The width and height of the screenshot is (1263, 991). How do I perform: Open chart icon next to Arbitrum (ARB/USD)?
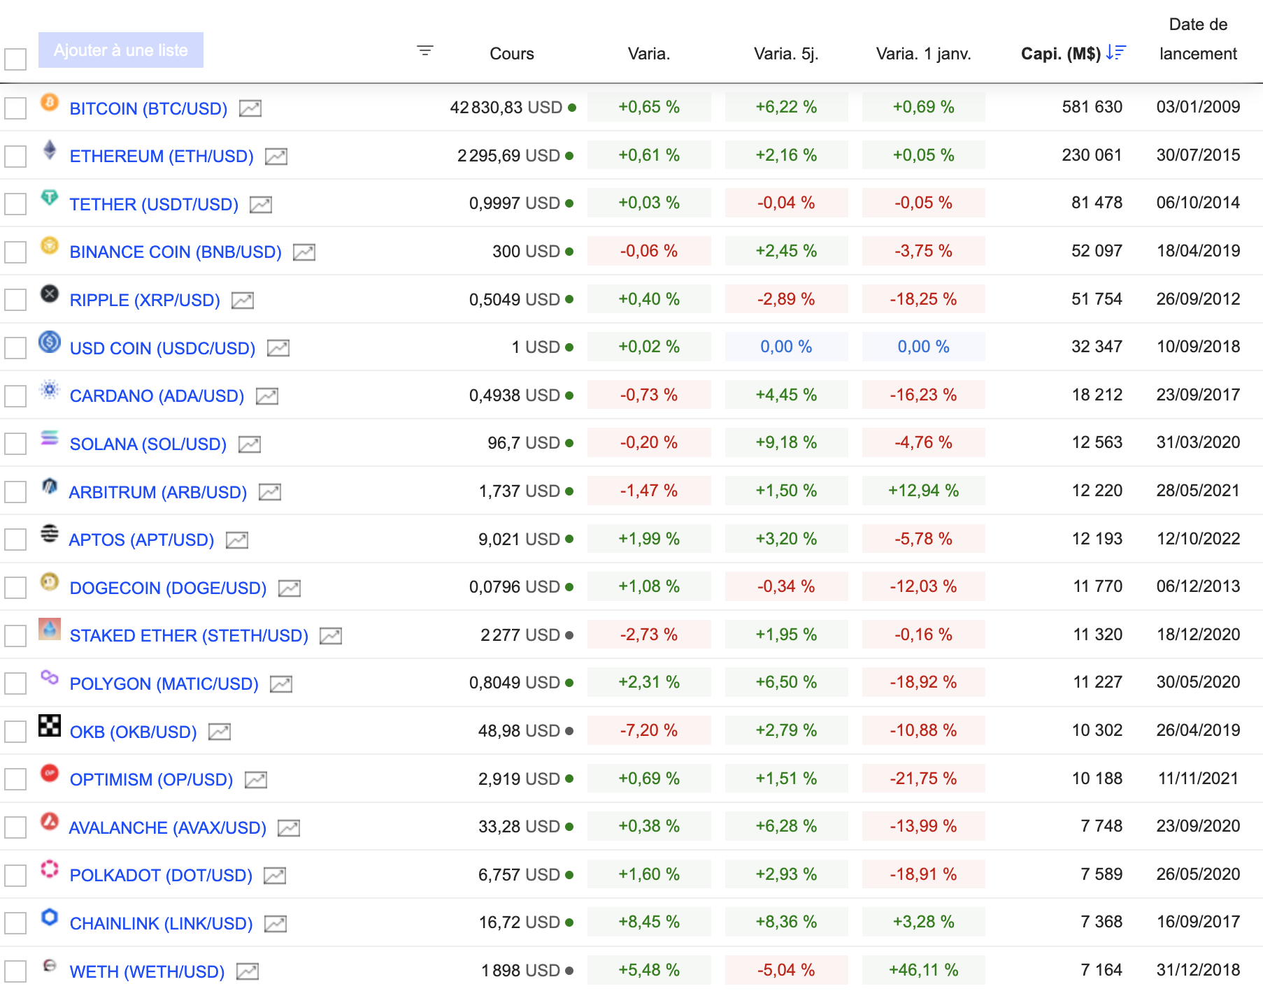[x=270, y=492]
